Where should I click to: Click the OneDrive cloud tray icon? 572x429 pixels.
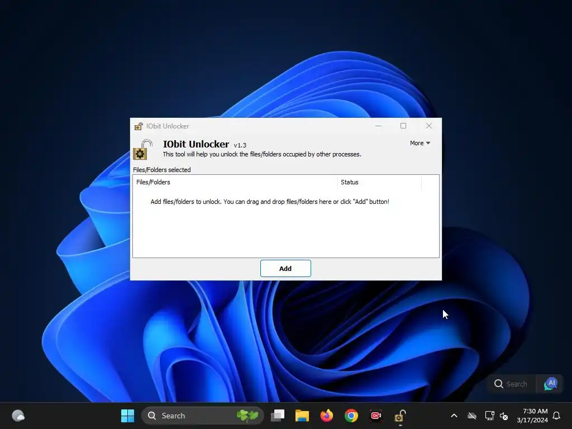472,416
